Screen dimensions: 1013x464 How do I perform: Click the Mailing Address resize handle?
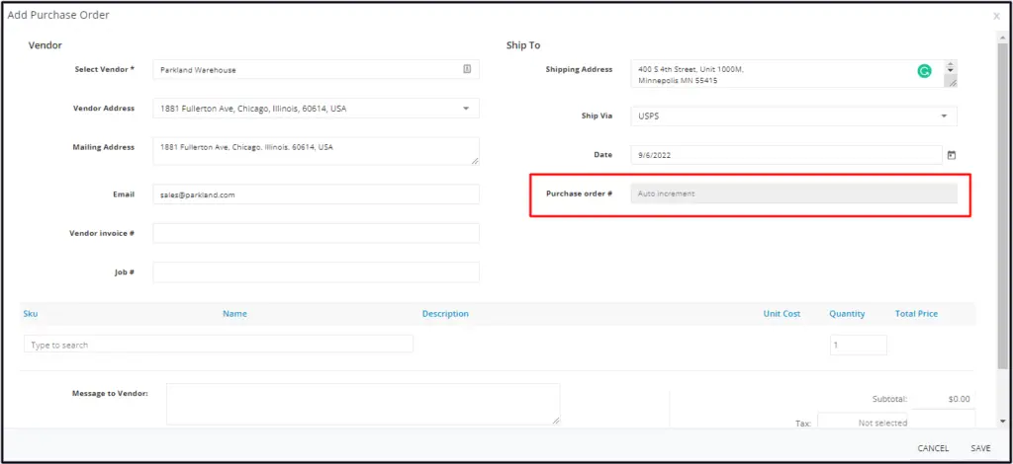tap(476, 161)
